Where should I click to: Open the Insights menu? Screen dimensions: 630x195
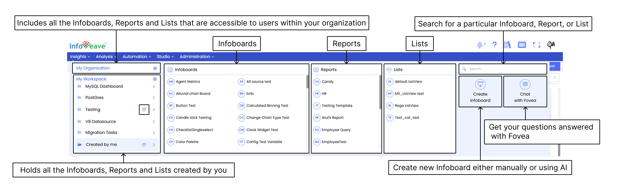click(x=80, y=57)
